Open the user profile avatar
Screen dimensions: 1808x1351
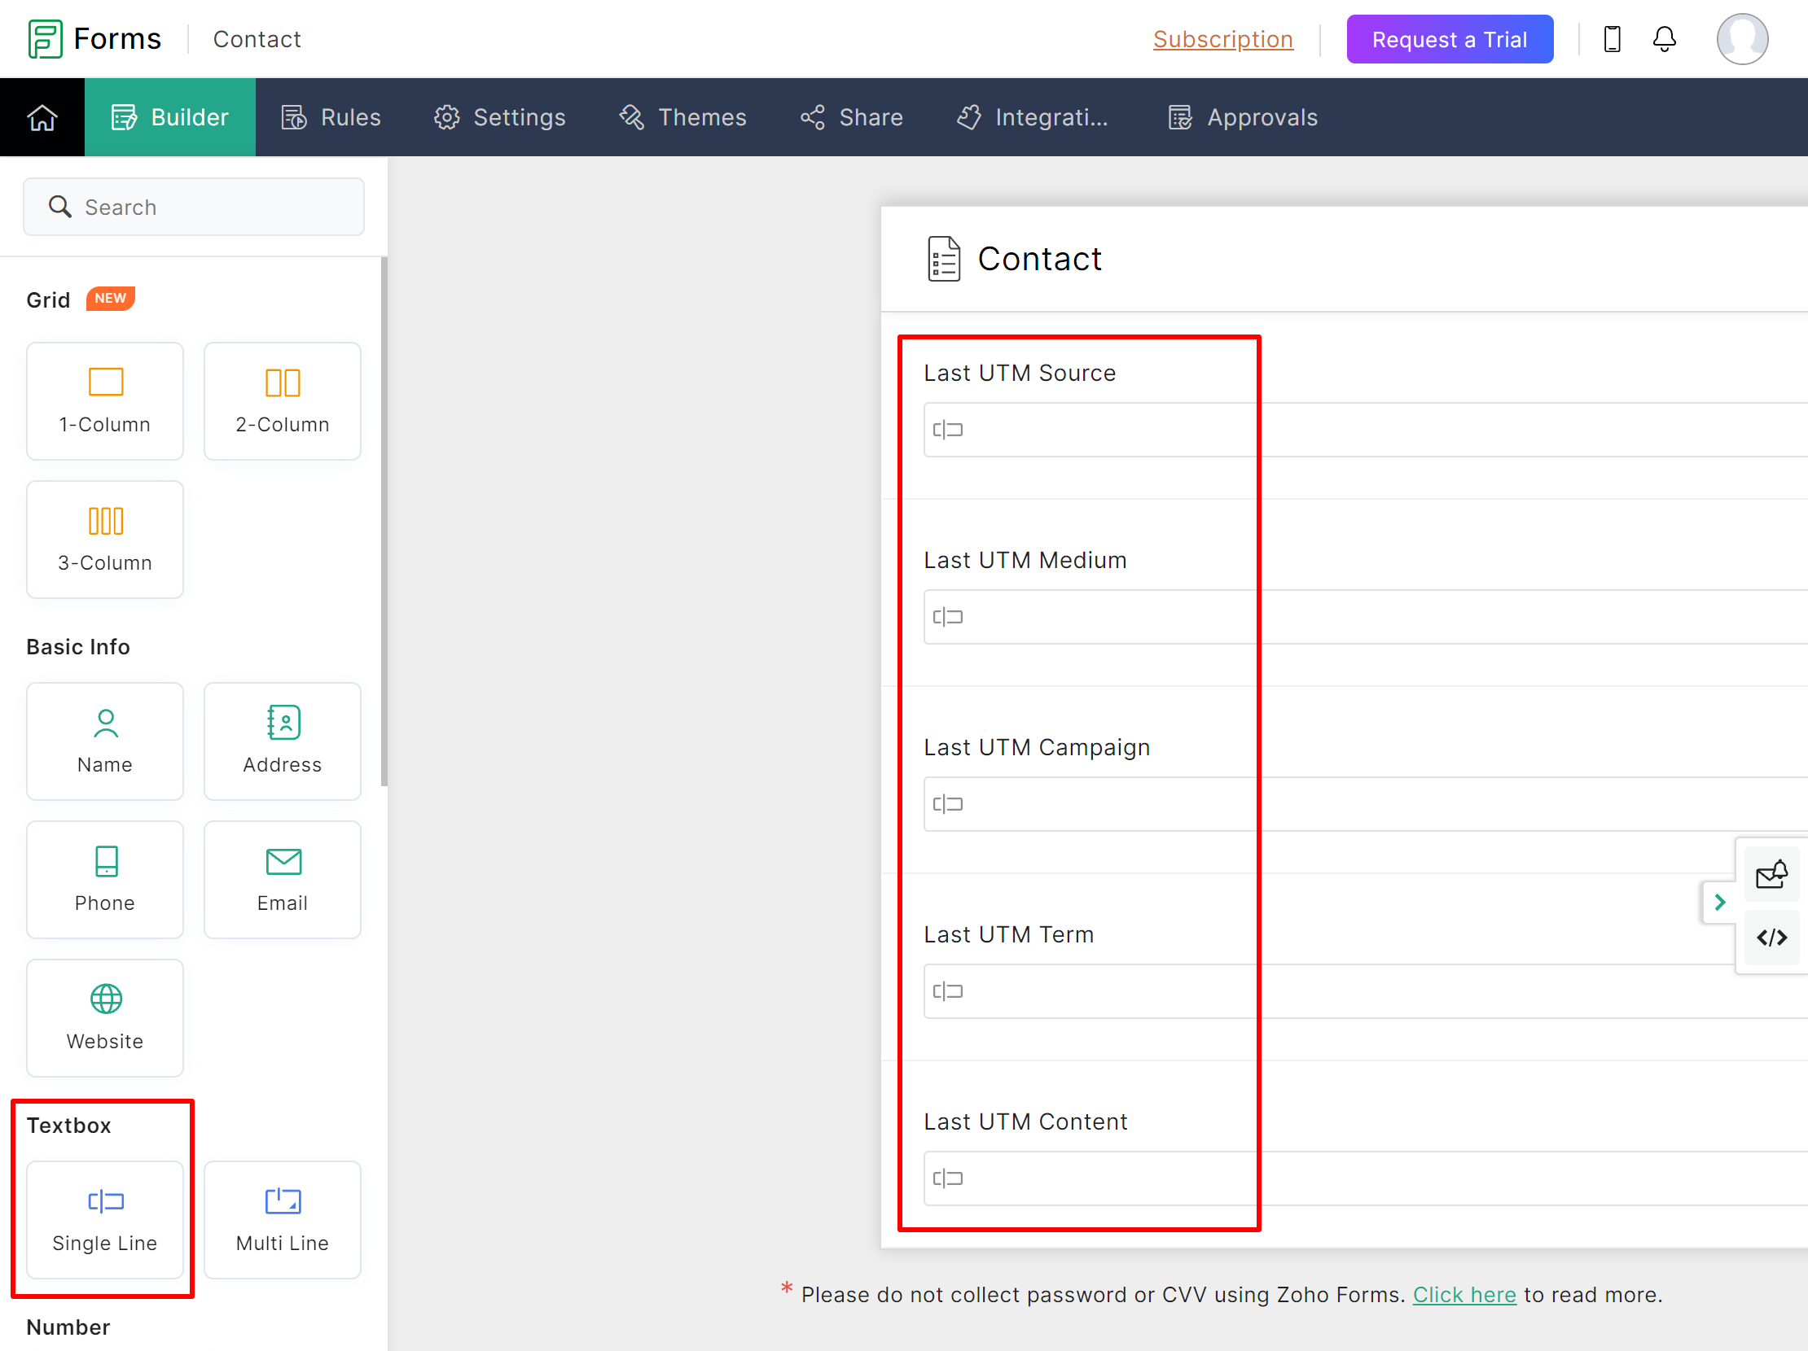pos(1742,38)
